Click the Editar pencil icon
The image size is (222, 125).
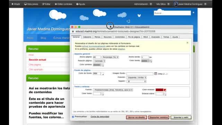pos(43,4)
